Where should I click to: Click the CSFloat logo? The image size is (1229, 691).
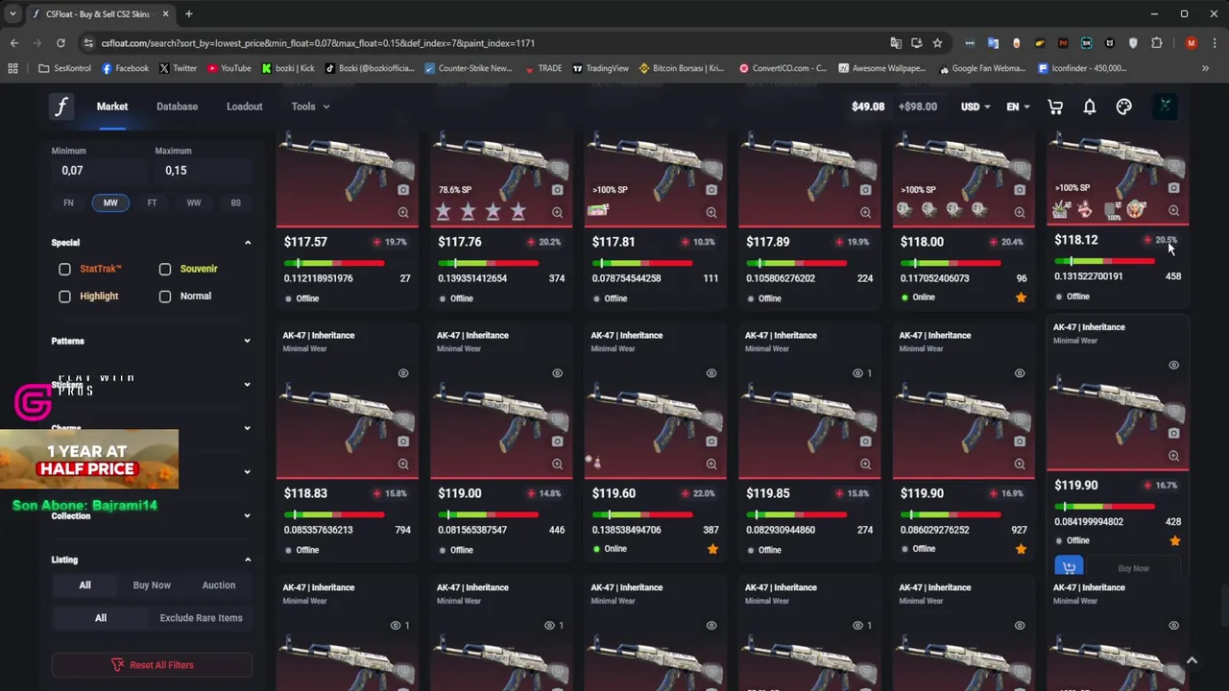point(61,107)
